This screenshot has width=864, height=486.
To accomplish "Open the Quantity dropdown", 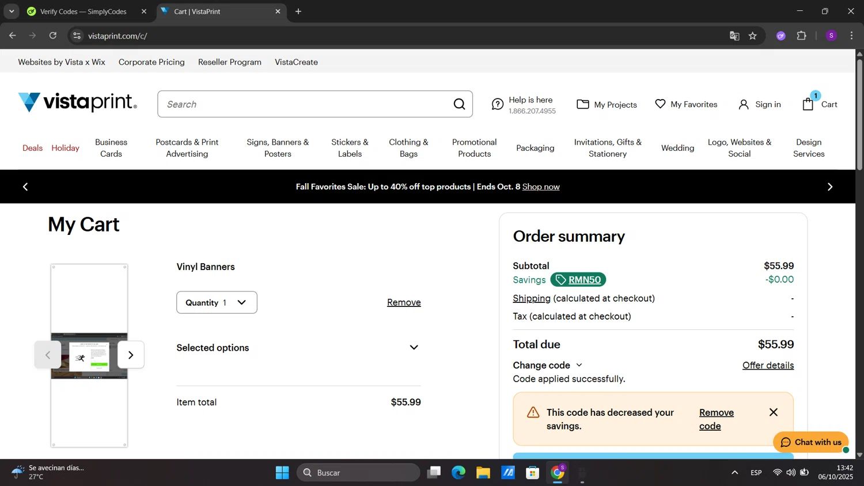I will coord(217,302).
